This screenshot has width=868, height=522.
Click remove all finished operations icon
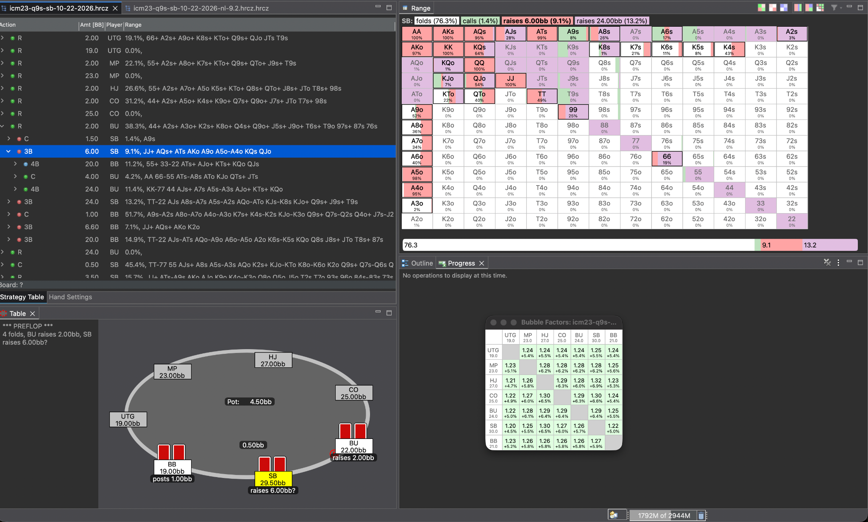coord(827,263)
